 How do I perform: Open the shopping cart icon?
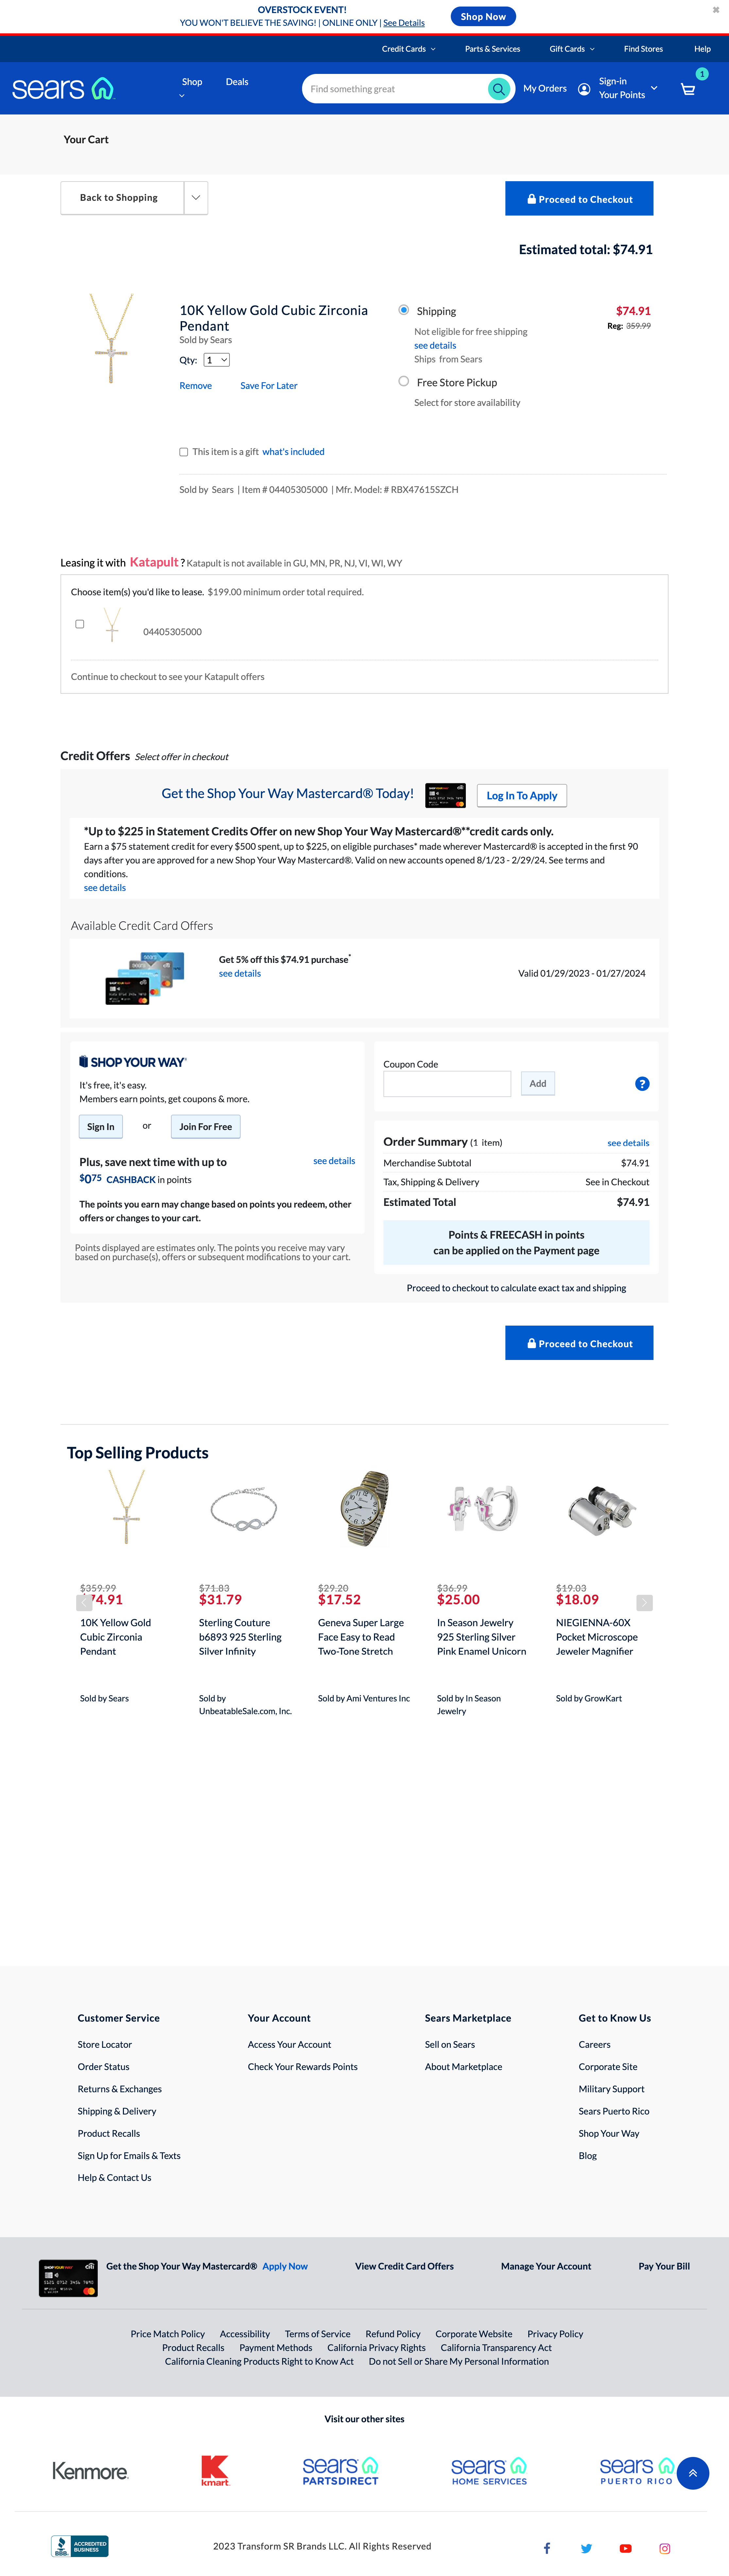[688, 89]
